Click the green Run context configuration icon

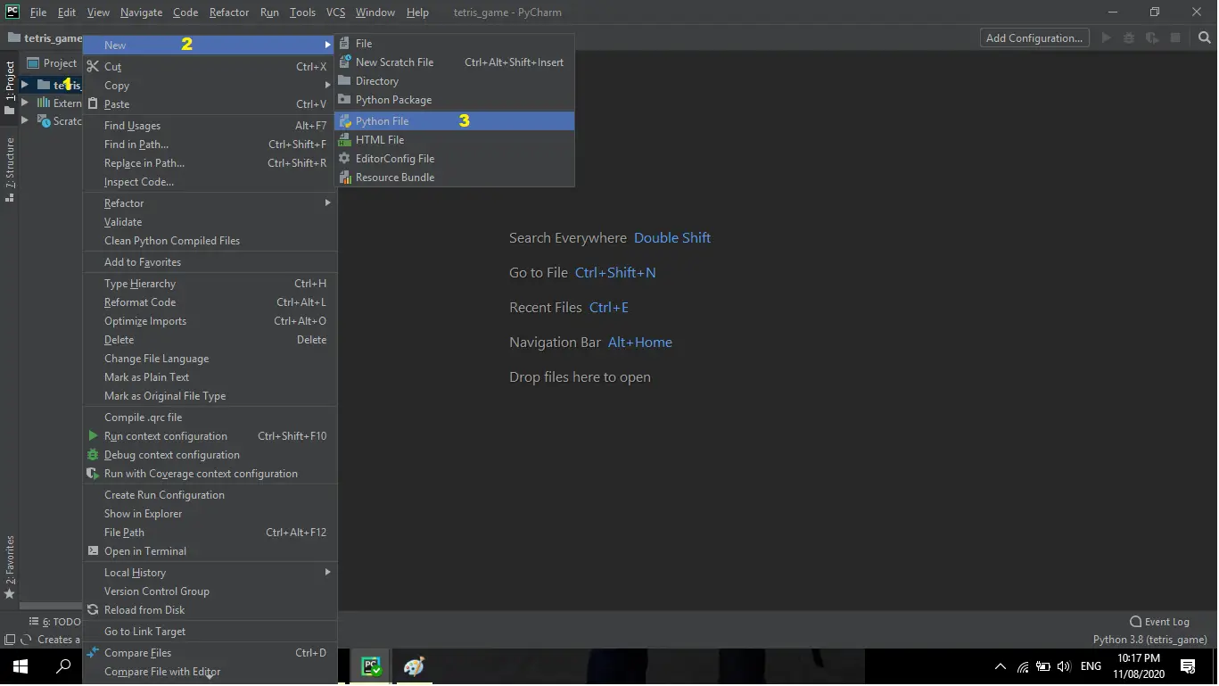[93, 436]
